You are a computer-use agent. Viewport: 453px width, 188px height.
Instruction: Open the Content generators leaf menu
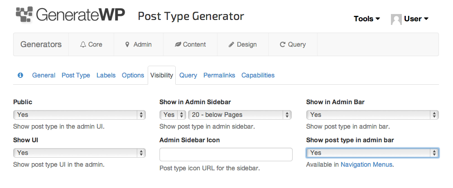point(190,44)
